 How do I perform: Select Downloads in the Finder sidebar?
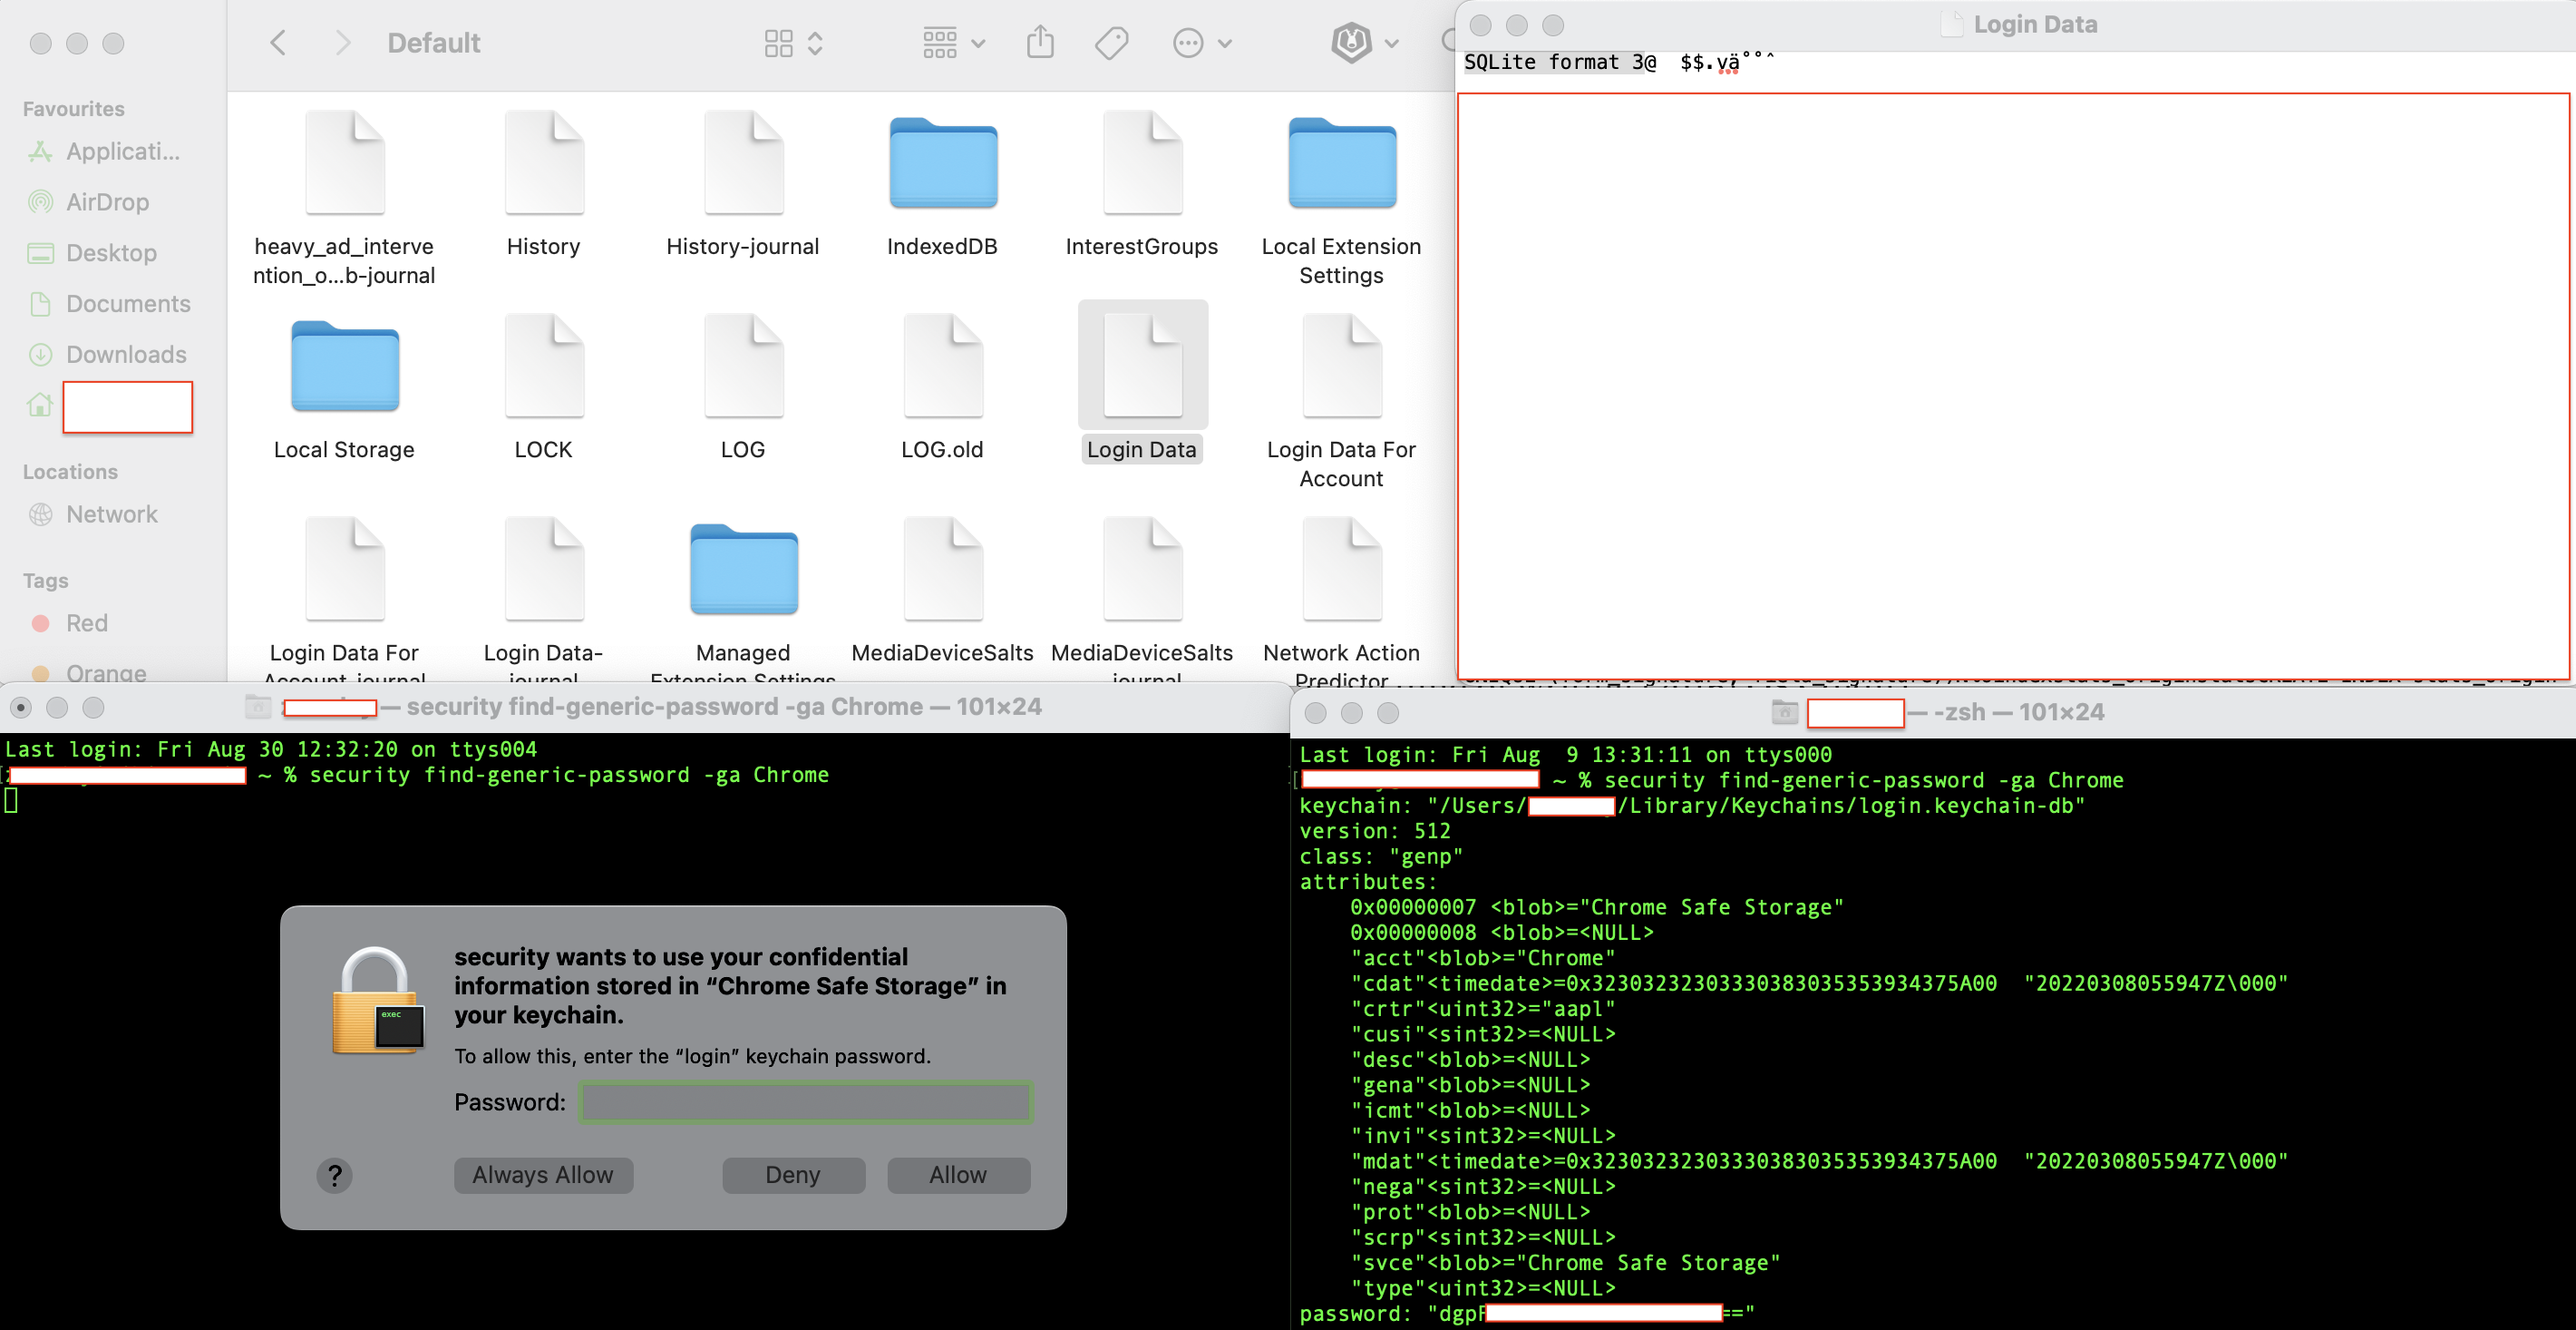[x=107, y=354]
